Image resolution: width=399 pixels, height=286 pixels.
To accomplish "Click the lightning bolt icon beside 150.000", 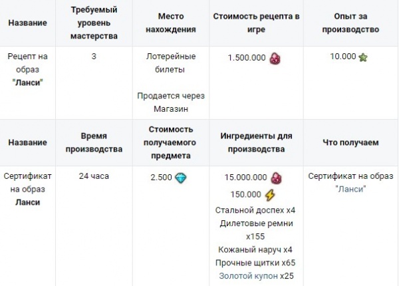I will 270,194.
